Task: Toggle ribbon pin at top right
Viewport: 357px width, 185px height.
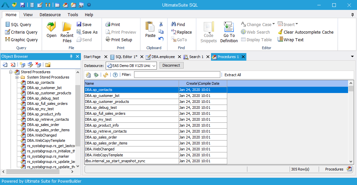Action: tap(352, 15)
